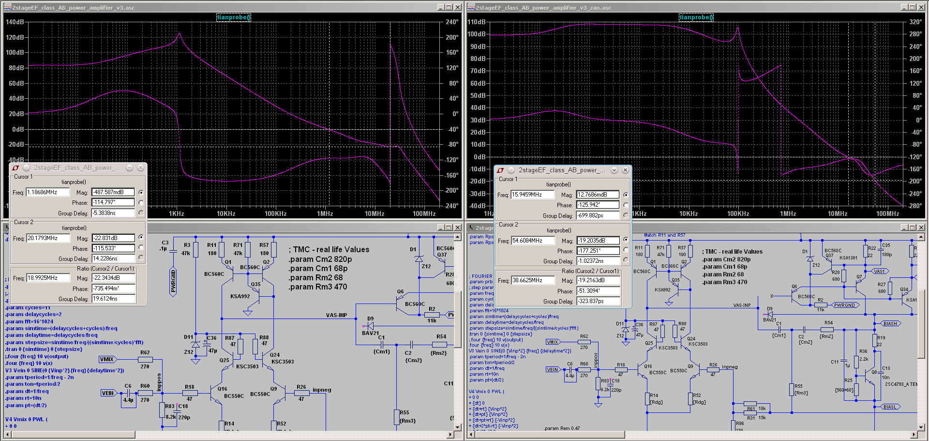Select Cursor 2 Phase radio in right dialog
This screenshot has width=929, height=441.
tap(626, 250)
